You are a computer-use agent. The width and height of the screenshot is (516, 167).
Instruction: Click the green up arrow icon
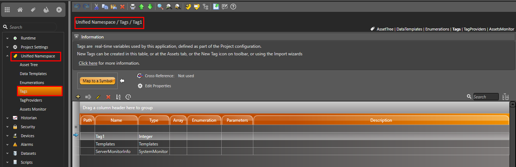point(141,6)
